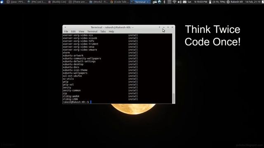The height and width of the screenshot is (148, 264).
Task: Open the Edit menu in Terminal
Action: pos(73,31)
